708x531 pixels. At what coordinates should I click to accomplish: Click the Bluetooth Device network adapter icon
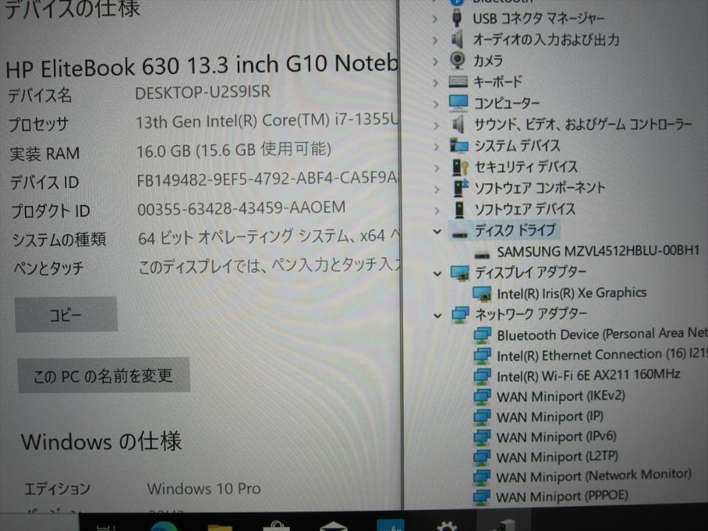[482, 335]
